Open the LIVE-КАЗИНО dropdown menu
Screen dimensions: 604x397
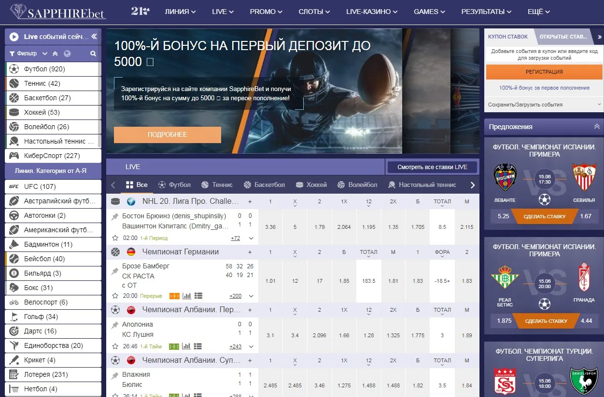[x=372, y=12]
